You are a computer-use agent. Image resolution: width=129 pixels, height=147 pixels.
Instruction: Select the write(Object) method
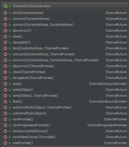[23, 90]
